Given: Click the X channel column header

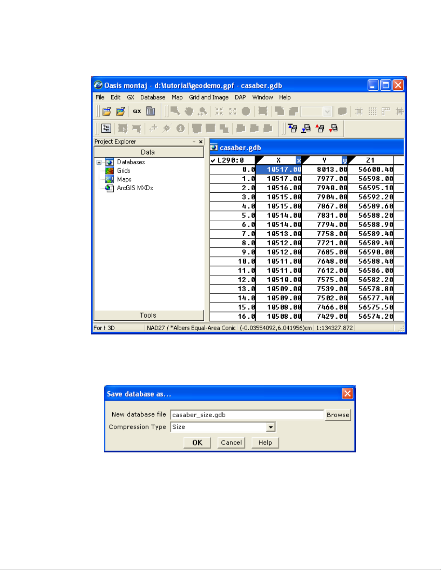Looking at the screenshot, I should (x=279, y=160).
